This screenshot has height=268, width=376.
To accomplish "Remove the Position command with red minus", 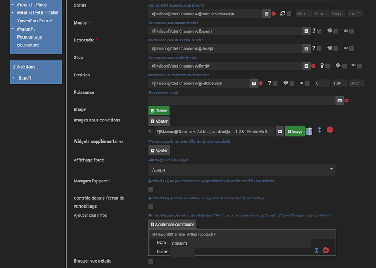I will pyautogui.click(x=261, y=83).
